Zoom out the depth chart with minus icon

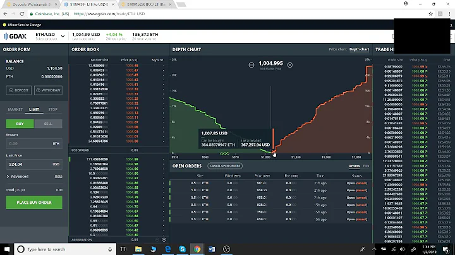click(252, 65)
